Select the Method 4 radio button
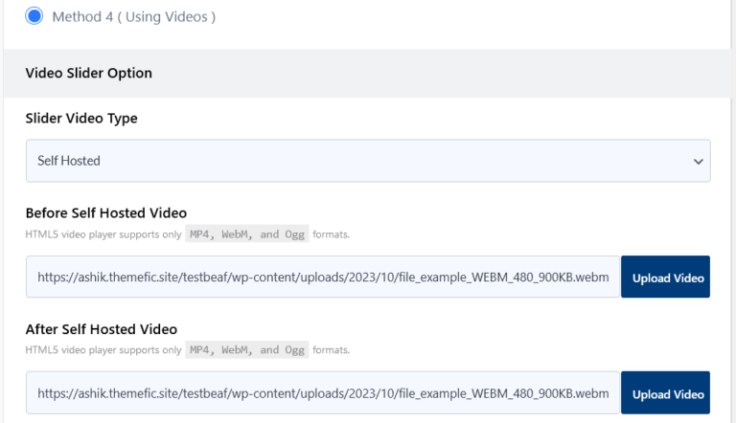 [34, 16]
